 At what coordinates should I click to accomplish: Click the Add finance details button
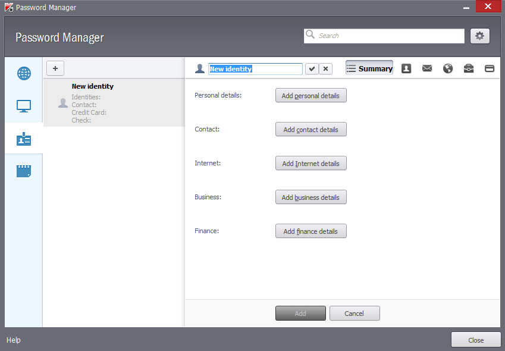(311, 231)
